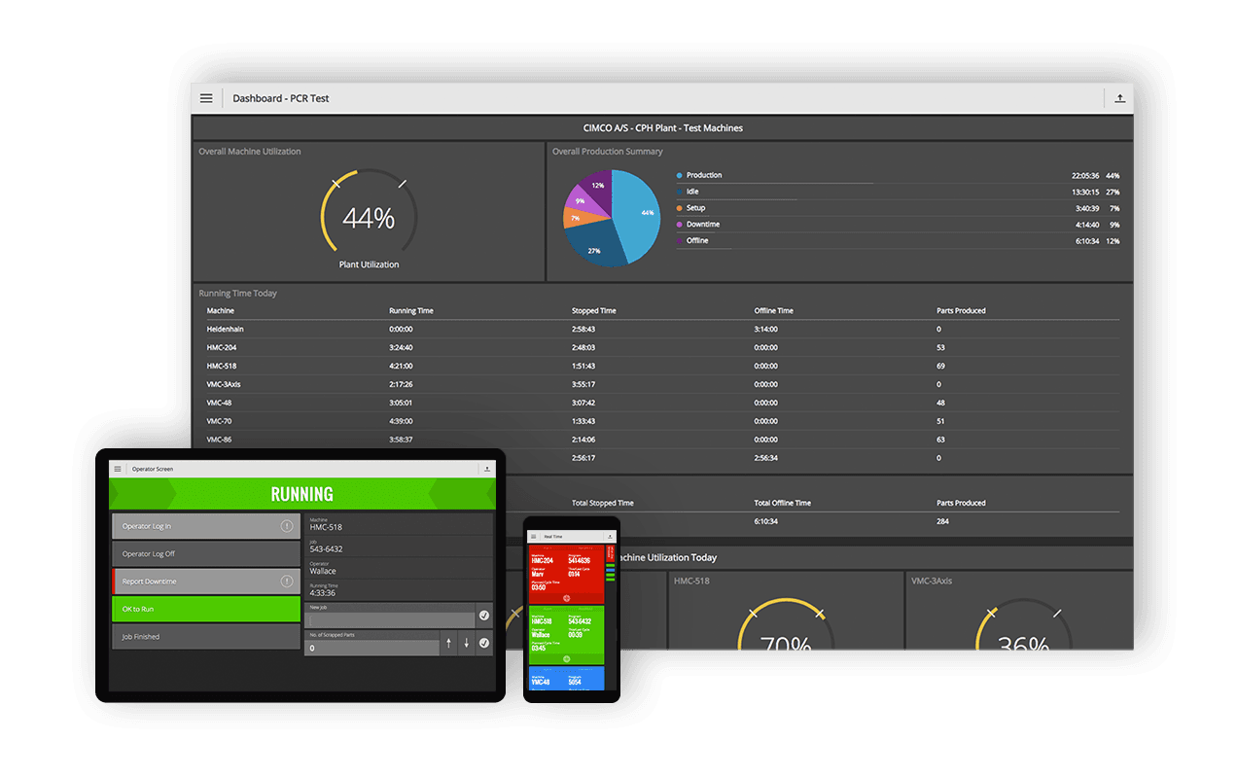The width and height of the screenshot is (1237, 776).
Task: Click the Parts Produced header in Running Time Today
Action: pos(961,311)
